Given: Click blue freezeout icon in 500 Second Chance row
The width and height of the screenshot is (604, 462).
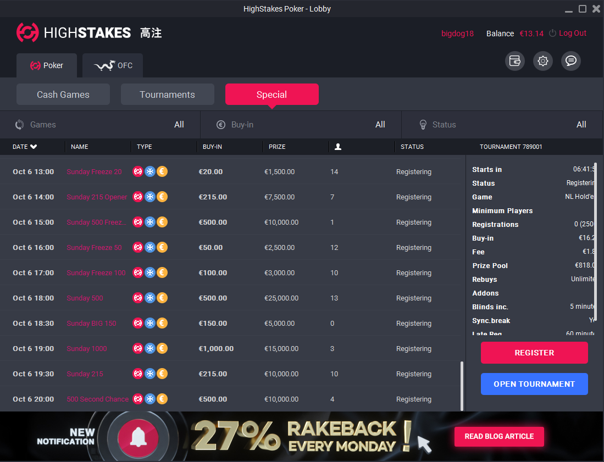Looking at the screenshot, I should click(150, 399).
